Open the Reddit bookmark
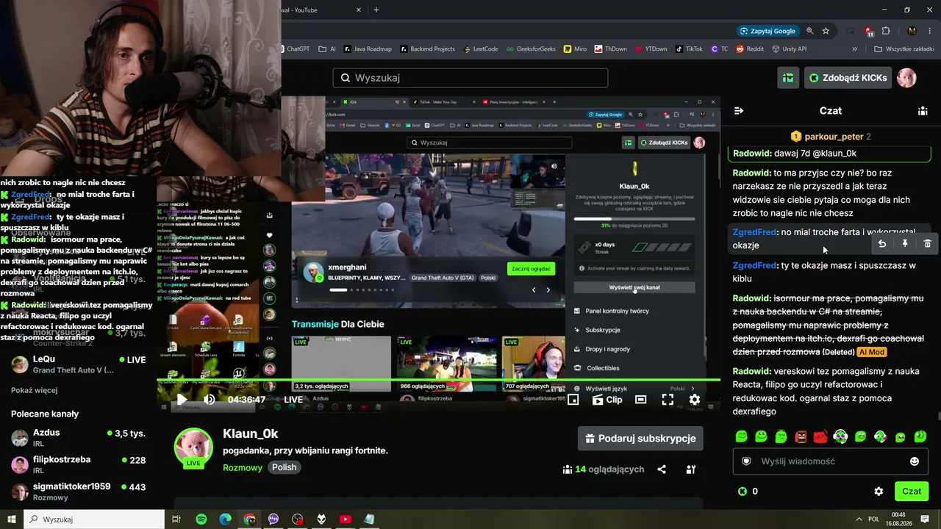Viewport: 941px width, 529px height. point(749,49)
